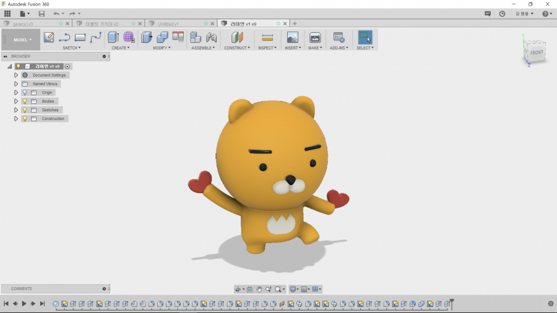Image resolution: width=557 pixels, height=313 pixels.
Task: Toggle visibility of Construction folder
Action: coord(25,119)
